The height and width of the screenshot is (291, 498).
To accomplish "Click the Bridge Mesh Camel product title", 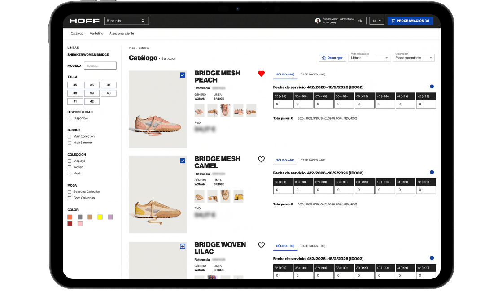I will click(x=217, y=162).
